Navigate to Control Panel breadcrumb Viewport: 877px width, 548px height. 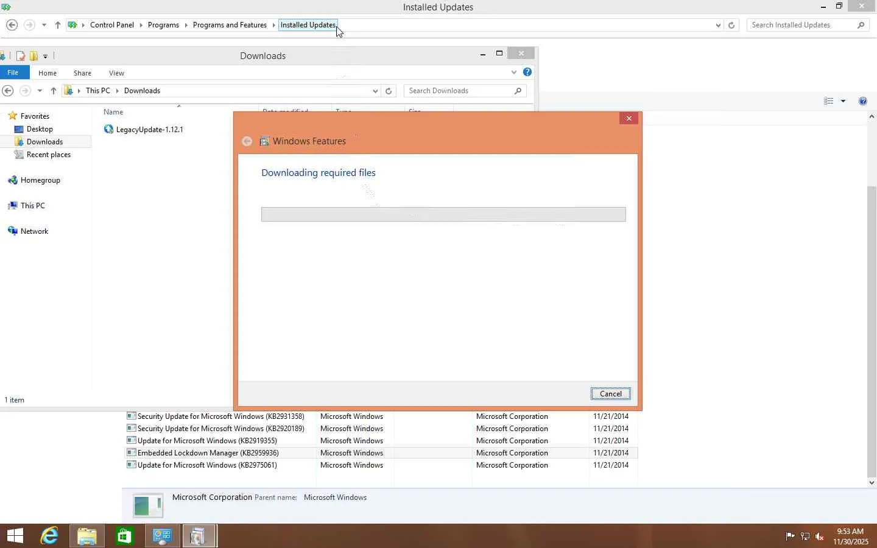click(x=112, y=25)
